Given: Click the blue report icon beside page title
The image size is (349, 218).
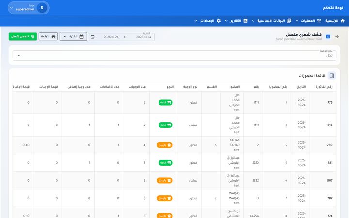Looking at the screenshot, I should point(328,36).
